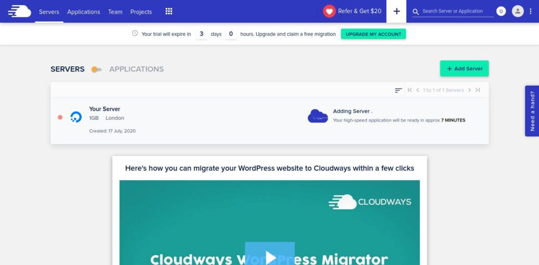Click the migrate WordPress website heading
This screenshot has width=539, height=265.
pyautogui.click(x=269, y=168)
